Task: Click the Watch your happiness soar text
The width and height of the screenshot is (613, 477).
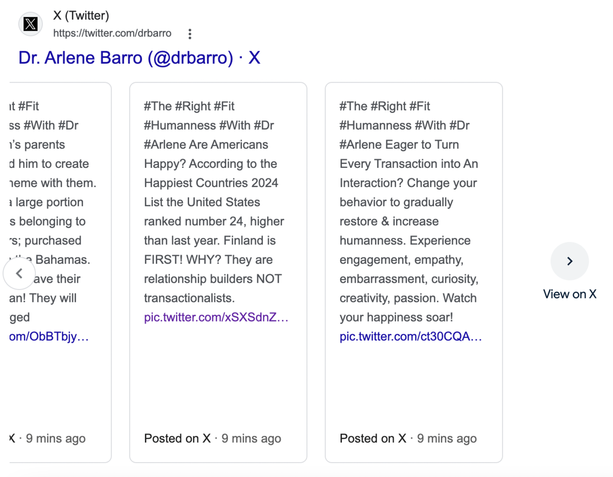Action: coord(408,308)
